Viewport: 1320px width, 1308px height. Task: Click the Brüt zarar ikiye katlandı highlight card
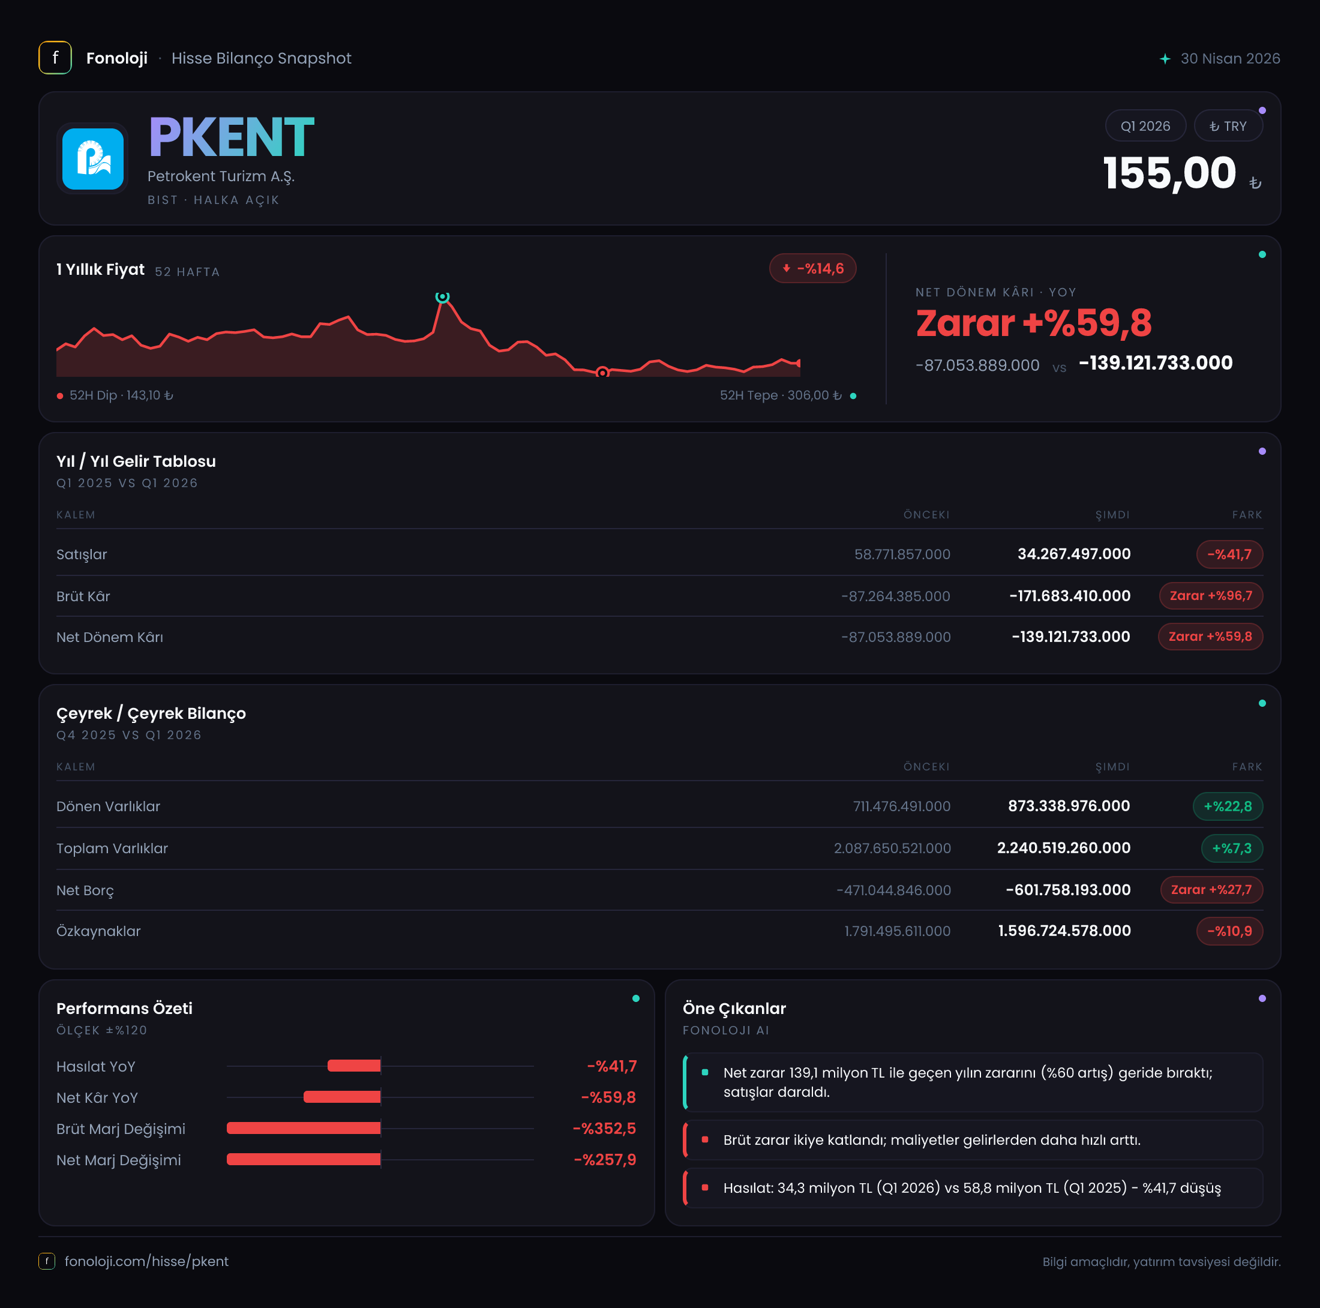click(x=973, y=1140)
